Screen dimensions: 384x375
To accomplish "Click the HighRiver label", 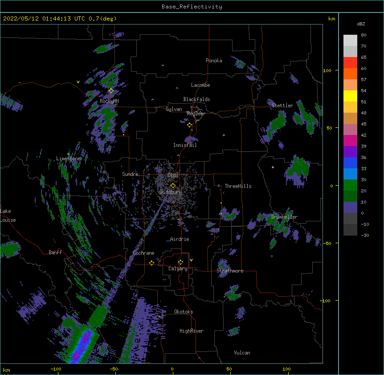I will click(x=192, y=331).
